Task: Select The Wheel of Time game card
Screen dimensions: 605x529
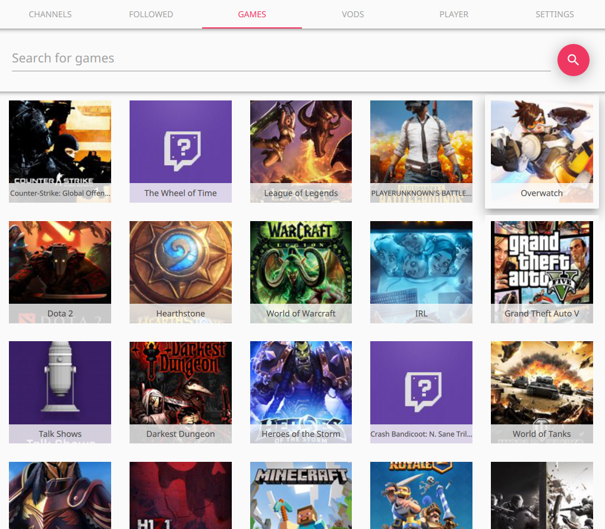Action: (x=181, y=151)
